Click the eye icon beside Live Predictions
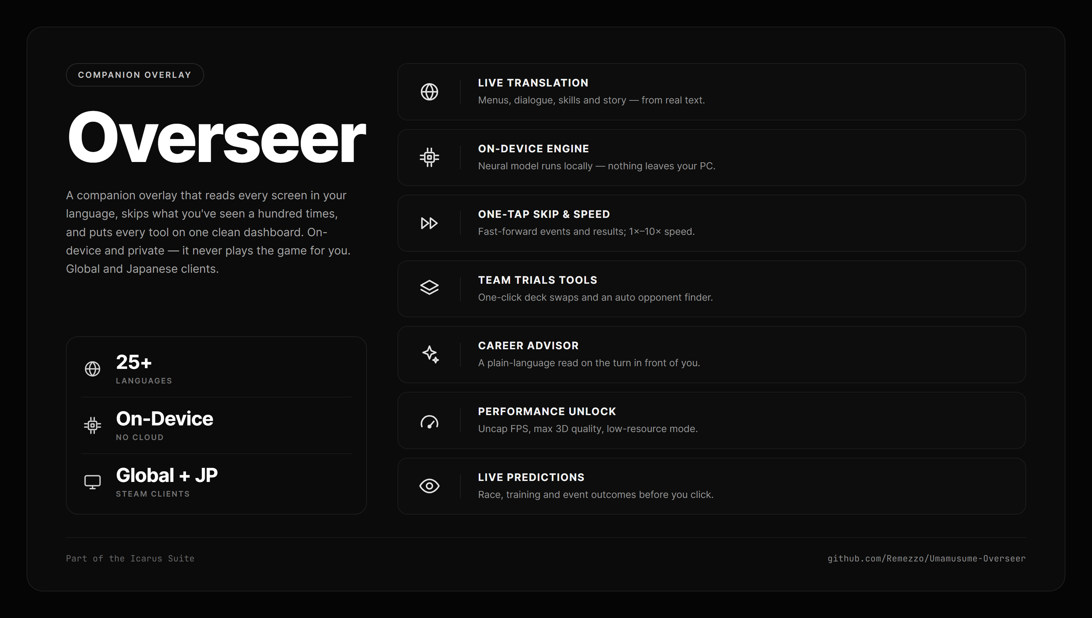Image resolution: width=1092 pixels, height=618 pixels. click(x=429, y=486)
